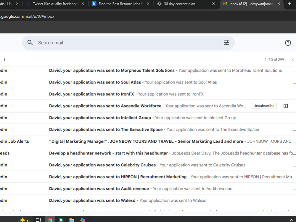Open the JOHNBOW TOURS AND TRAVEL job alert
The width and height of the screenshot is (296, 222).
(148, 141)
